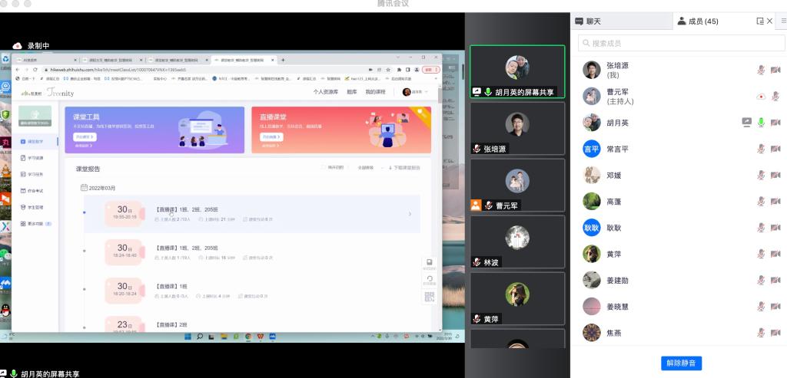This screenshot has height=378, width=787.
Task: Toggle microphone for 张培源 in member list
Action: [761, 70]
